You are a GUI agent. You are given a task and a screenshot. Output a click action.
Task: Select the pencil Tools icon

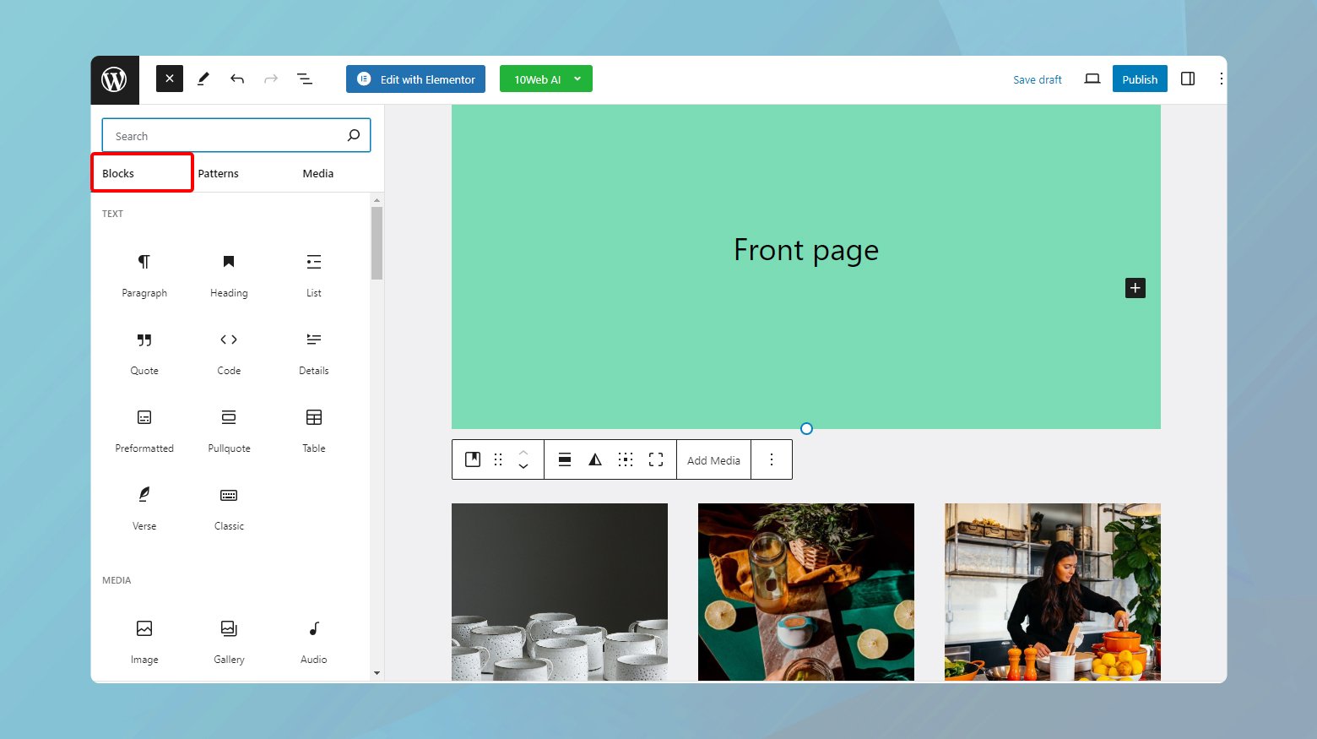coord(203,79)
